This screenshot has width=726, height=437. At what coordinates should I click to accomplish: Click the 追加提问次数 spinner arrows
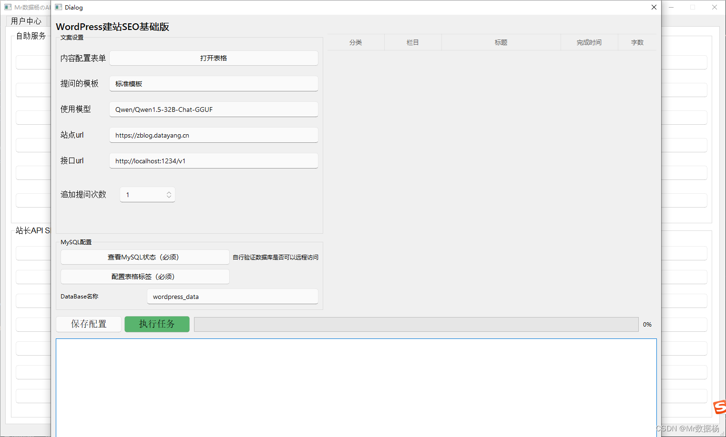click(169, 195)
